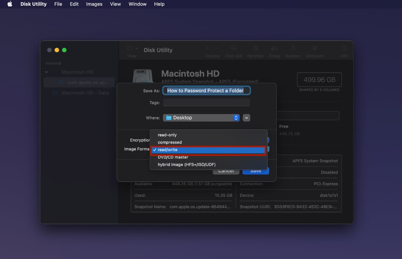Click the 499.96 GB capacity box

coord(319,80)
